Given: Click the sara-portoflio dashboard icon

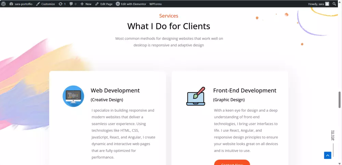Looking at the screenshot, I should tap(11, 4).
